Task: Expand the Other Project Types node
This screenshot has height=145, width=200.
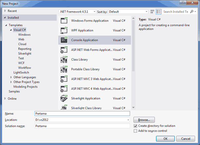Action: tap(11, 82)
